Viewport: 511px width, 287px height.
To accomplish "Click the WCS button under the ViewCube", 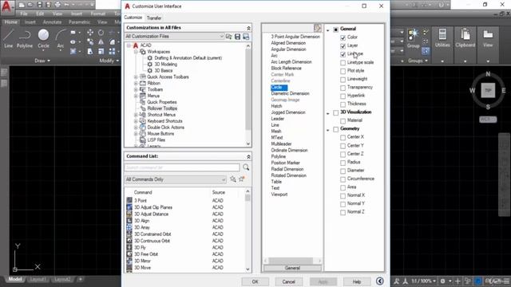I will pos(488,120).
